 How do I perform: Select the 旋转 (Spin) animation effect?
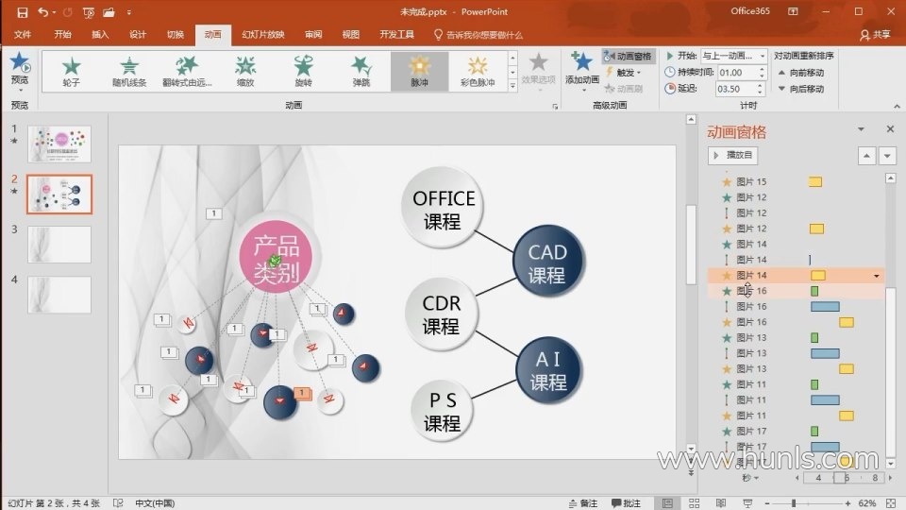coord(303,71)
